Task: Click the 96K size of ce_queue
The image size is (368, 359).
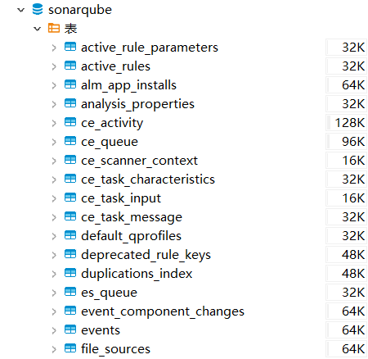Action: point(353,142)
